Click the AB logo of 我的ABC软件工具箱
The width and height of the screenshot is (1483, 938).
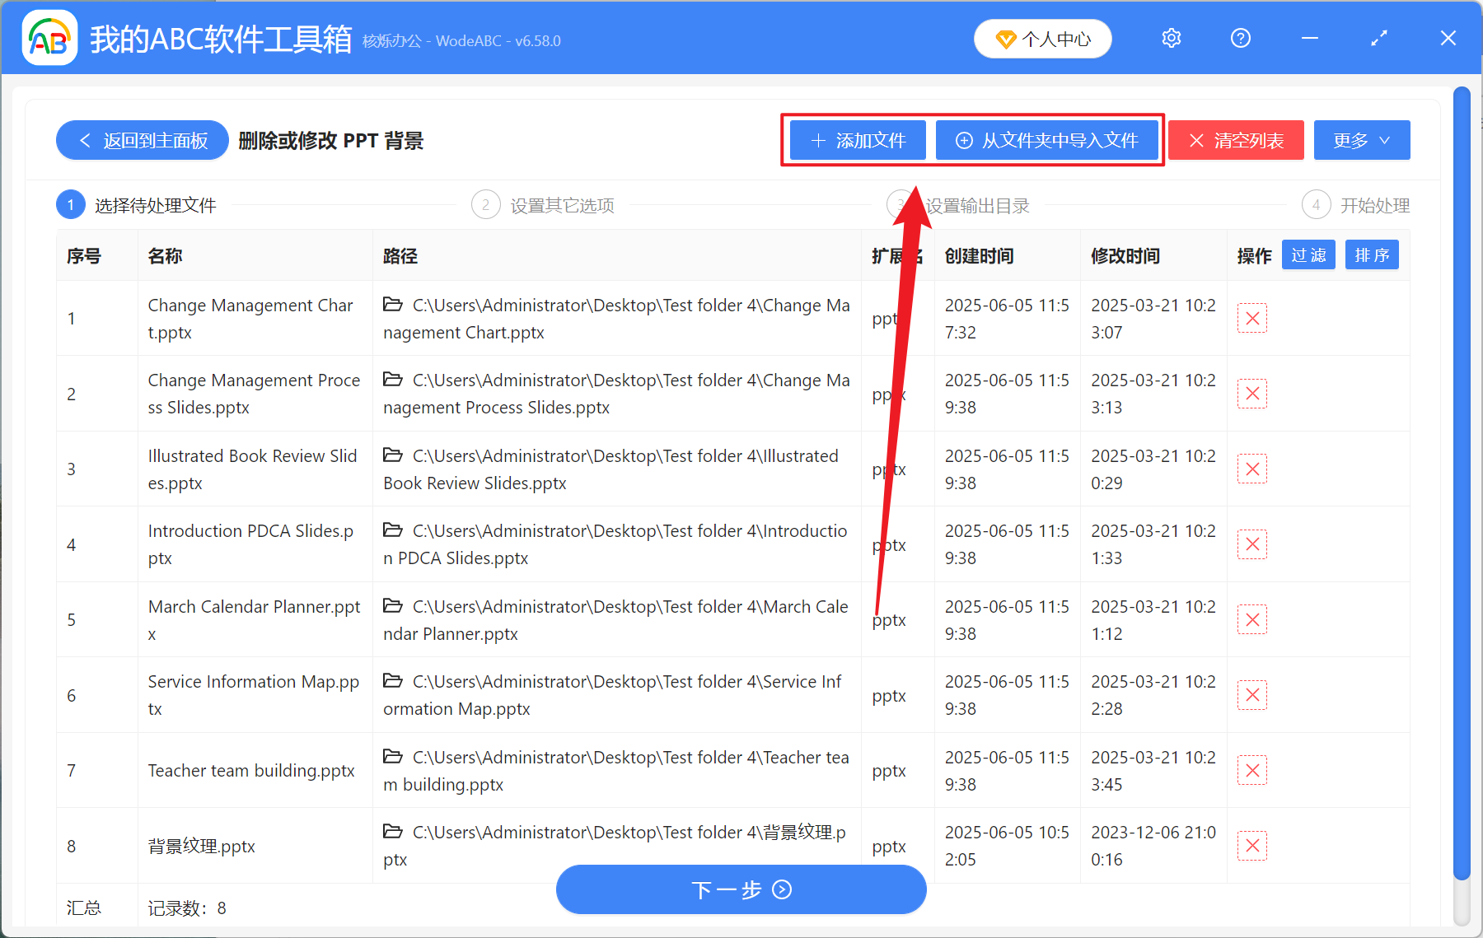(x=49, y=37)
